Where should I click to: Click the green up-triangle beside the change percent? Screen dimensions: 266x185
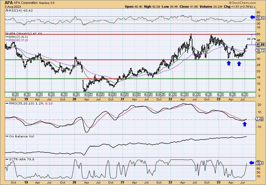point(254,7)
